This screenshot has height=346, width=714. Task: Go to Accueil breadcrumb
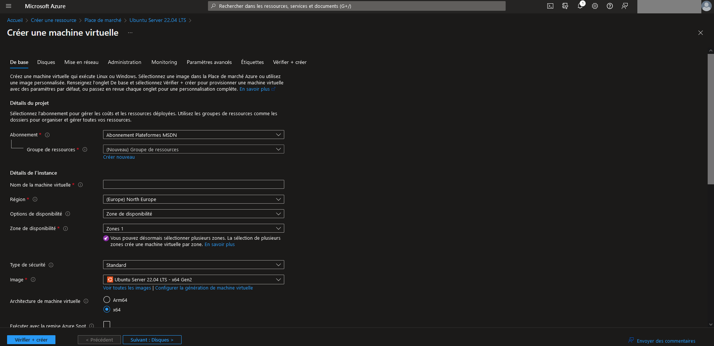pos(15,20)
